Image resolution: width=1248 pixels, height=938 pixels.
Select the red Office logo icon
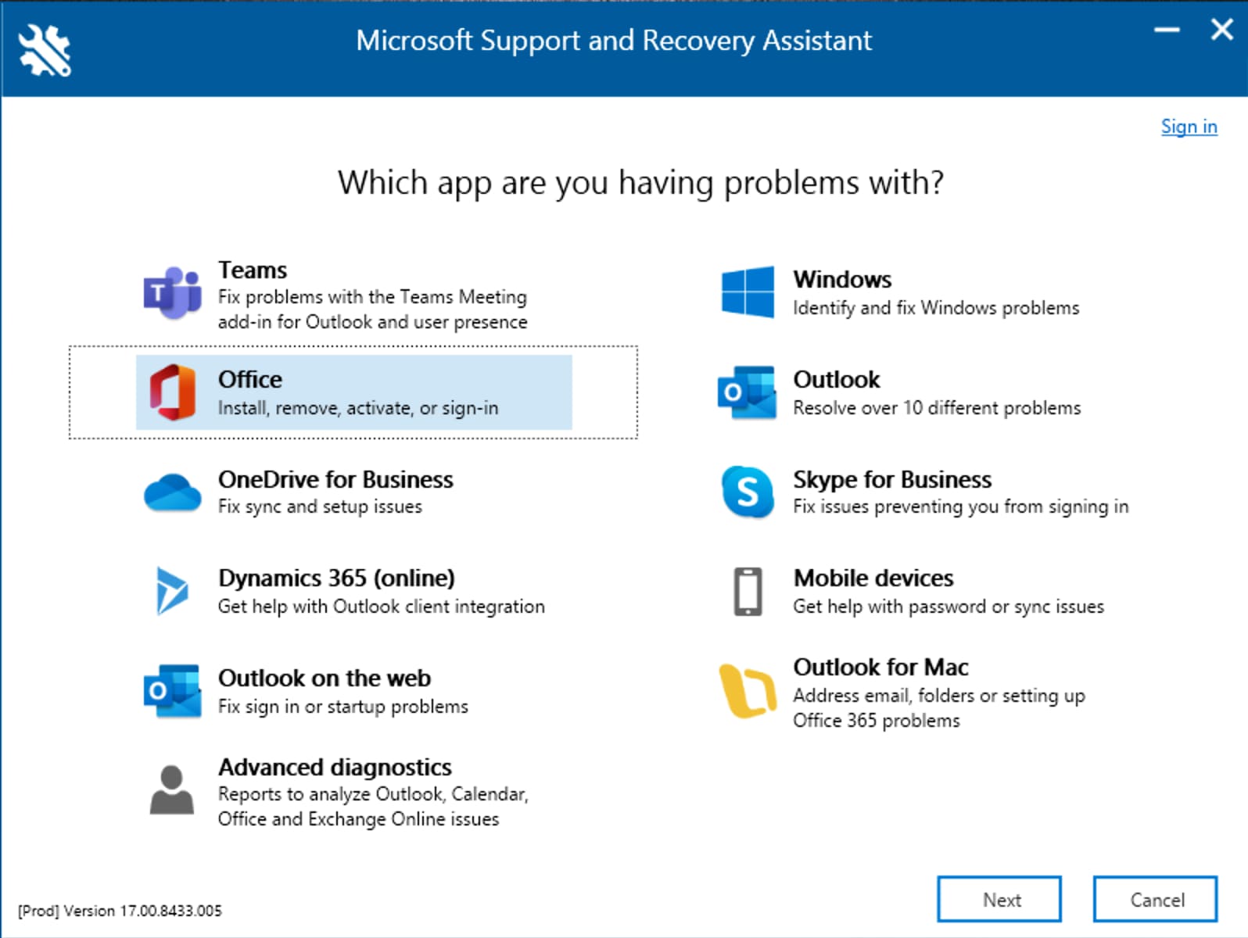(172, 392)
